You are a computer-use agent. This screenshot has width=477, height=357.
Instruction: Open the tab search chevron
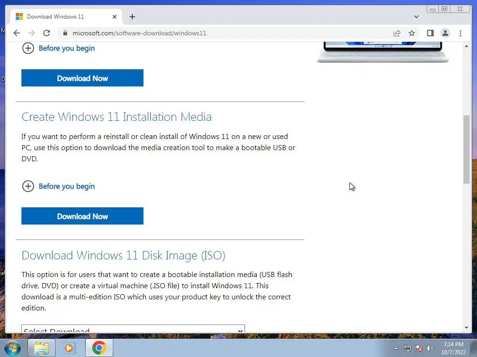pyautogui.click(x=416, y=17)
